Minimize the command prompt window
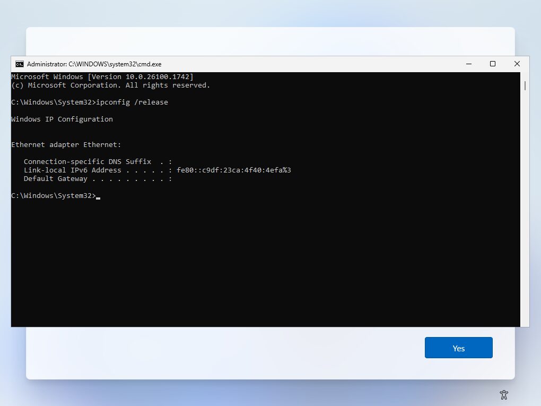 click(468, 64)
